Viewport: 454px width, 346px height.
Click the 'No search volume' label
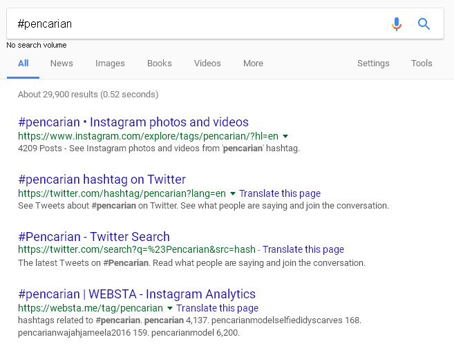pyautogui.click(x=37, y=45)
